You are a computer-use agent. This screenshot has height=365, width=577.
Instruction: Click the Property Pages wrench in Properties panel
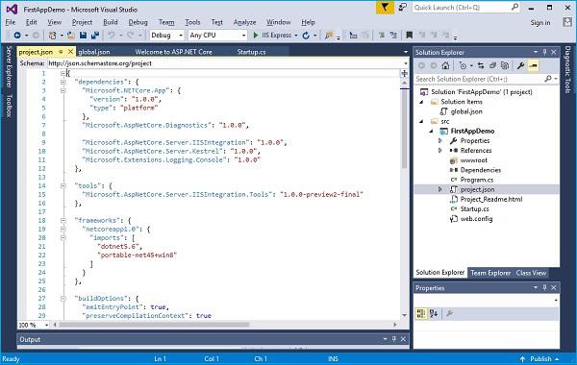[x=449, y=313]
